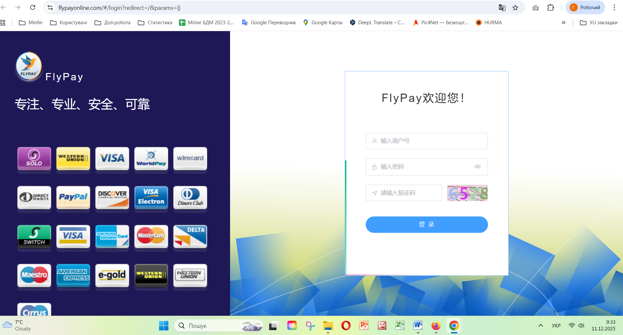Viewport: 623px width, 335px height.
Task: Click the blue login button
Action: click(427, 225)
